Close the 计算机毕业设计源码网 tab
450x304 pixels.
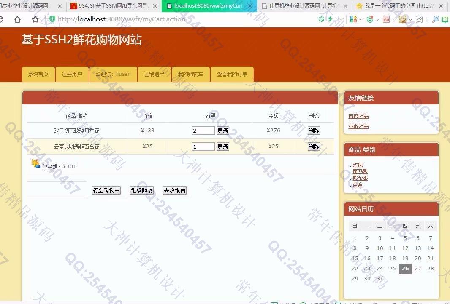point(346,6)
